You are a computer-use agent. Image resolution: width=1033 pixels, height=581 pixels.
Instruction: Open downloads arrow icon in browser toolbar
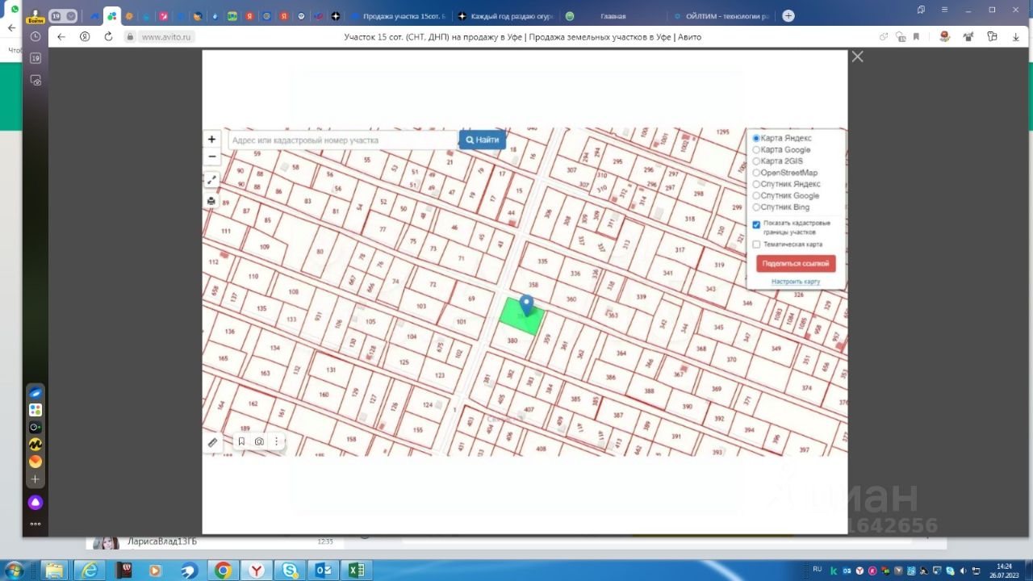(x=1015, y=37)
